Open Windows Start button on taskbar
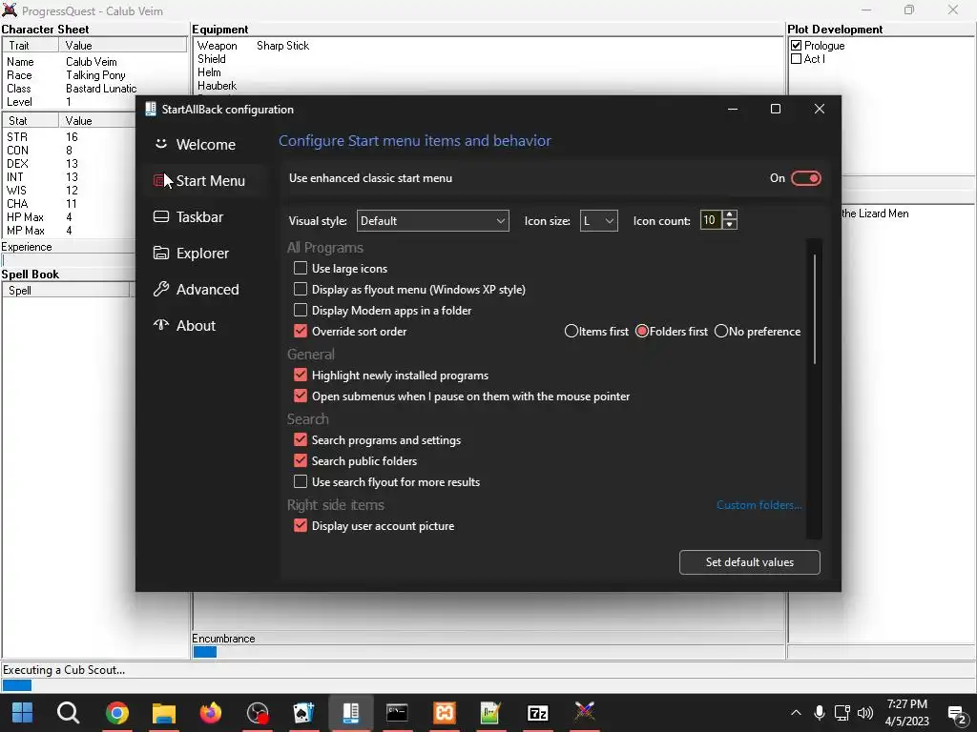This screenshot has width=977, height=732. [x=23, y=712]
